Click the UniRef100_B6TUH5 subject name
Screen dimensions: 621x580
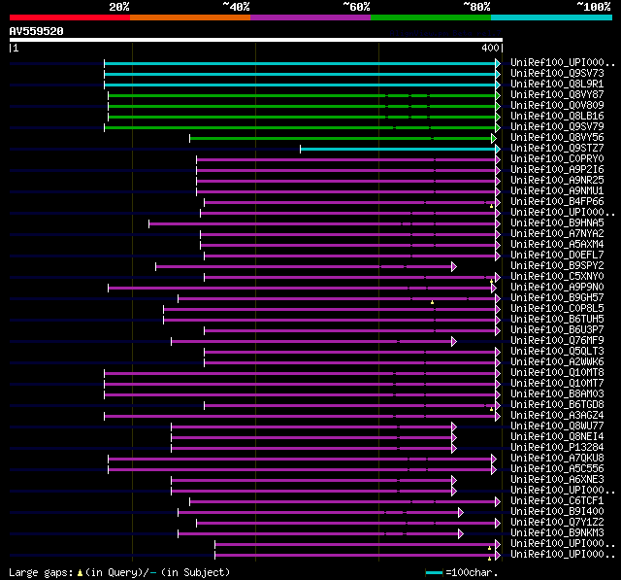click(x=557, y=320)
